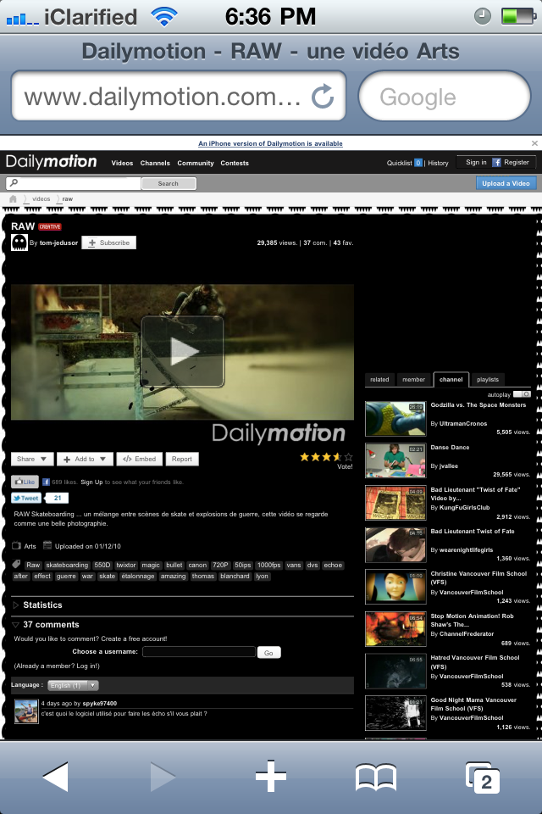Open the Language English dropdown

click(74, 685)
